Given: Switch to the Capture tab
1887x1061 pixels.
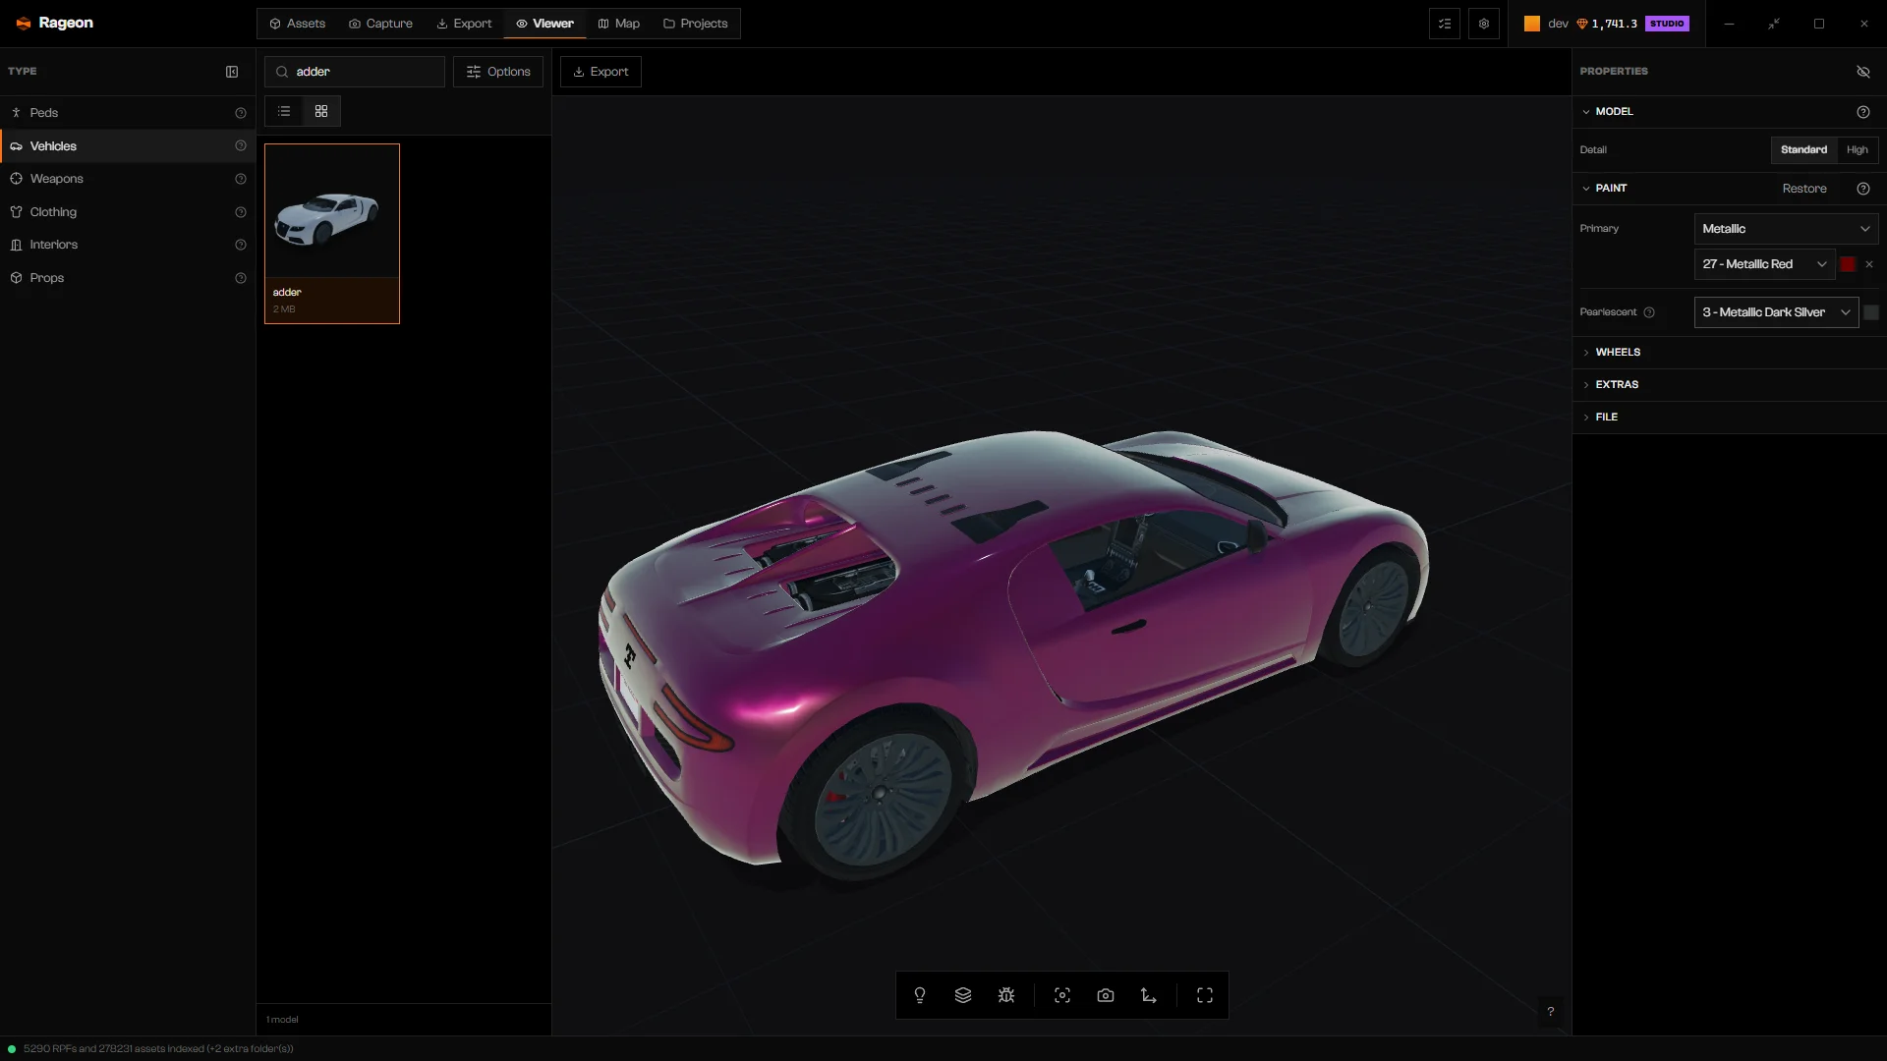Looking at the screenshot, I should tap(380, 24).
